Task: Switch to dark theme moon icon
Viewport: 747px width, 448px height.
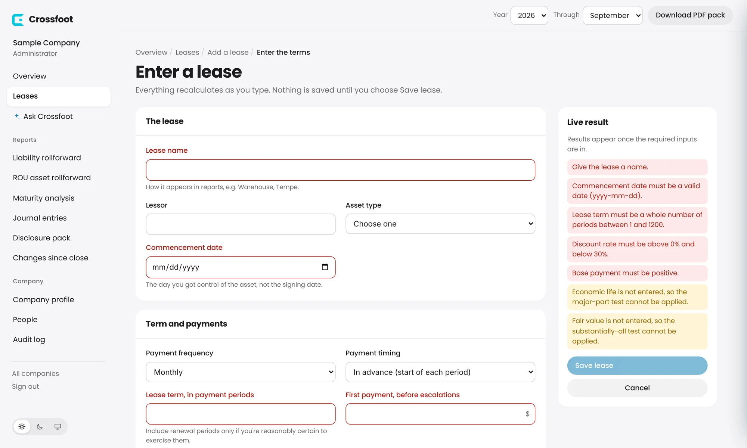Action: tap(40, 426)
